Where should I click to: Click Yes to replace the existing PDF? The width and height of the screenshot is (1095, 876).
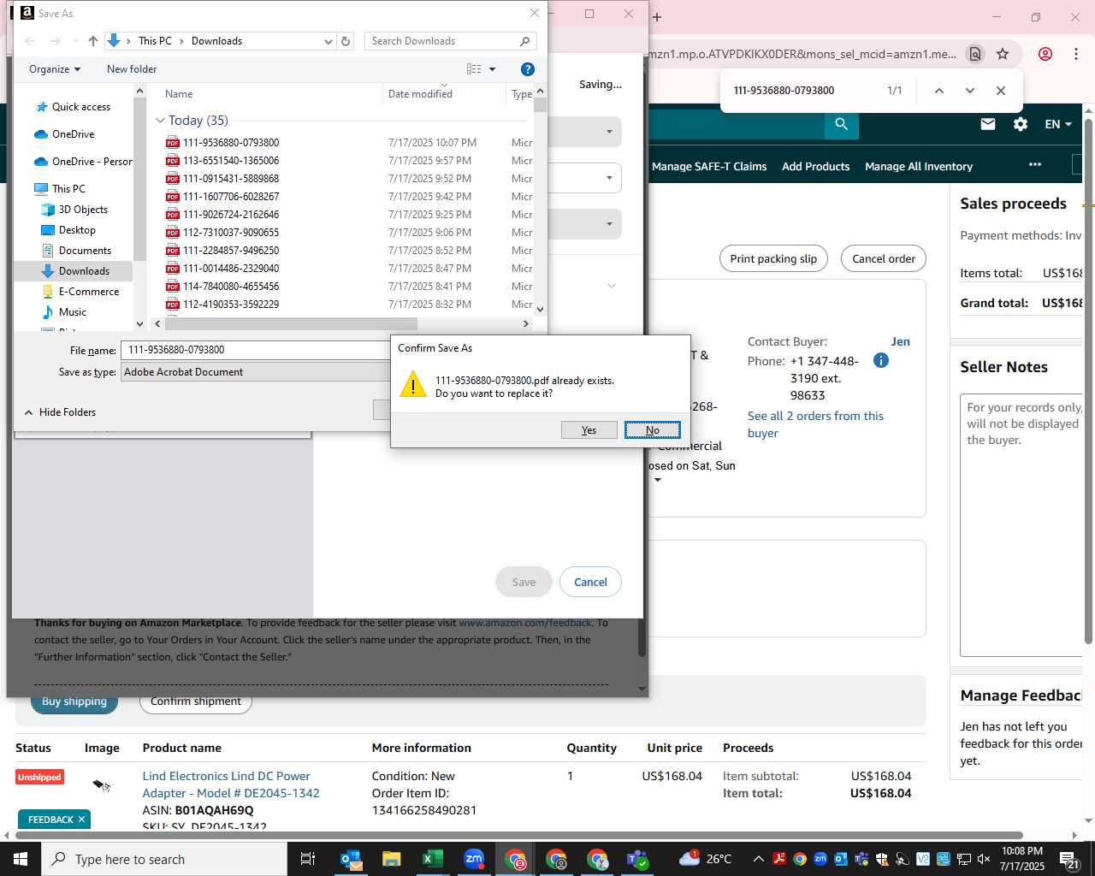click(x=589, y=429)
